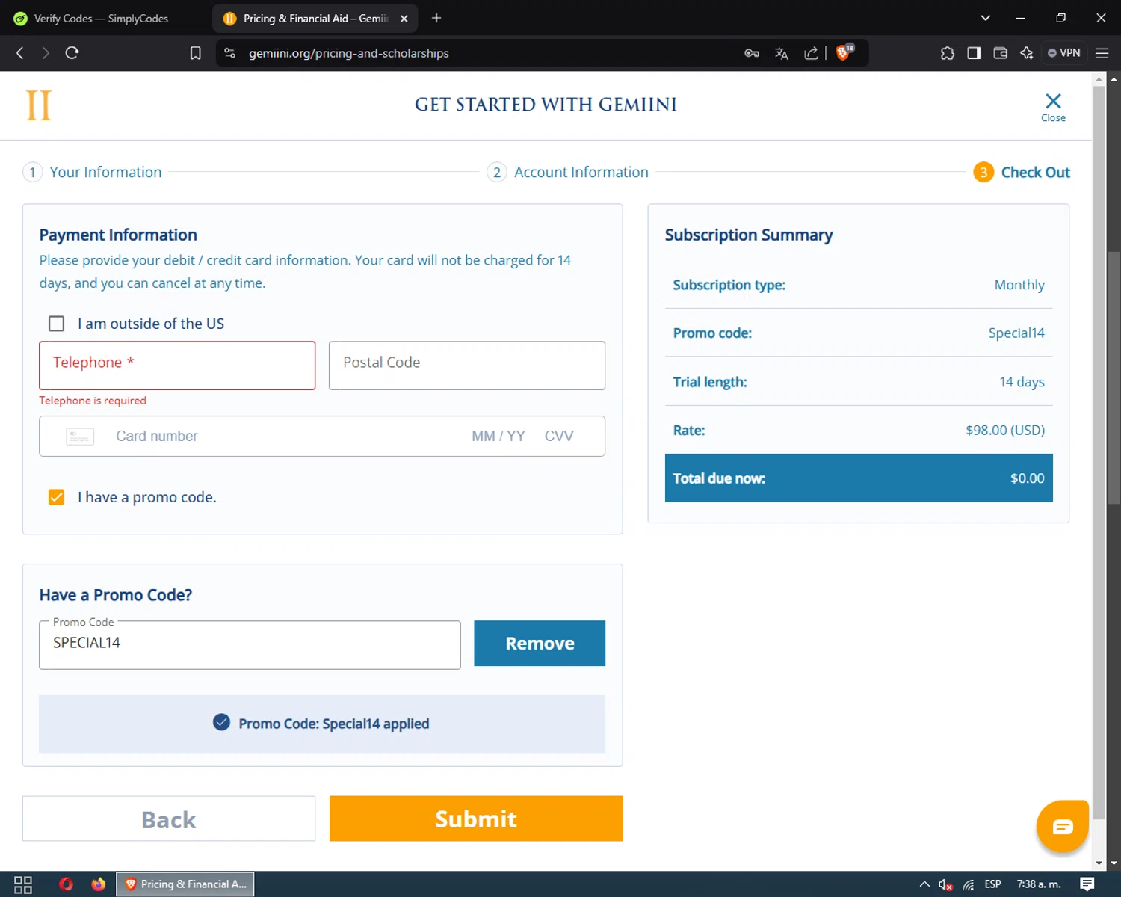Launch Firefox from the taskbar
1121x897 pixels.
pos(99,884)
